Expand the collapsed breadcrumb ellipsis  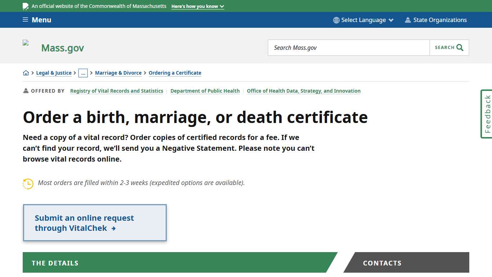(83, 73)
